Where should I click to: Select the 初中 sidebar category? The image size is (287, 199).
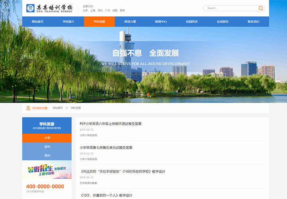47,147
